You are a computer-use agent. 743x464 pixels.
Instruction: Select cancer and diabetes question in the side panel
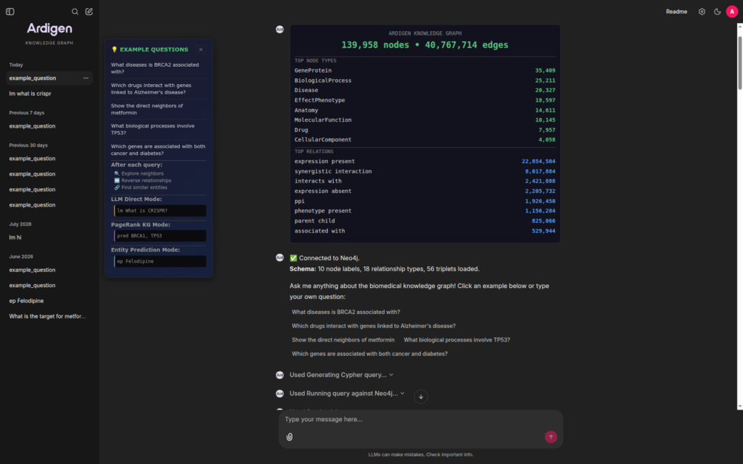tap(158, 149)
